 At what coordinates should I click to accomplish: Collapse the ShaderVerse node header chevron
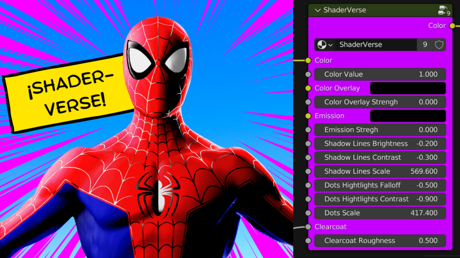(x=318, y=10)
